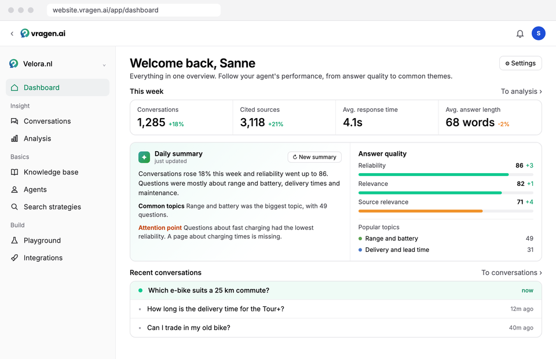Expand the Velora.nl workspace dropdown chevron
Screen dimensions: 556x359
tap(104, 65)
